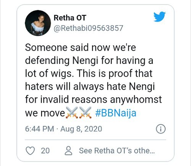Click the Twitter bird logo
This screenshot has height=166, width=191.
(160, 17)
